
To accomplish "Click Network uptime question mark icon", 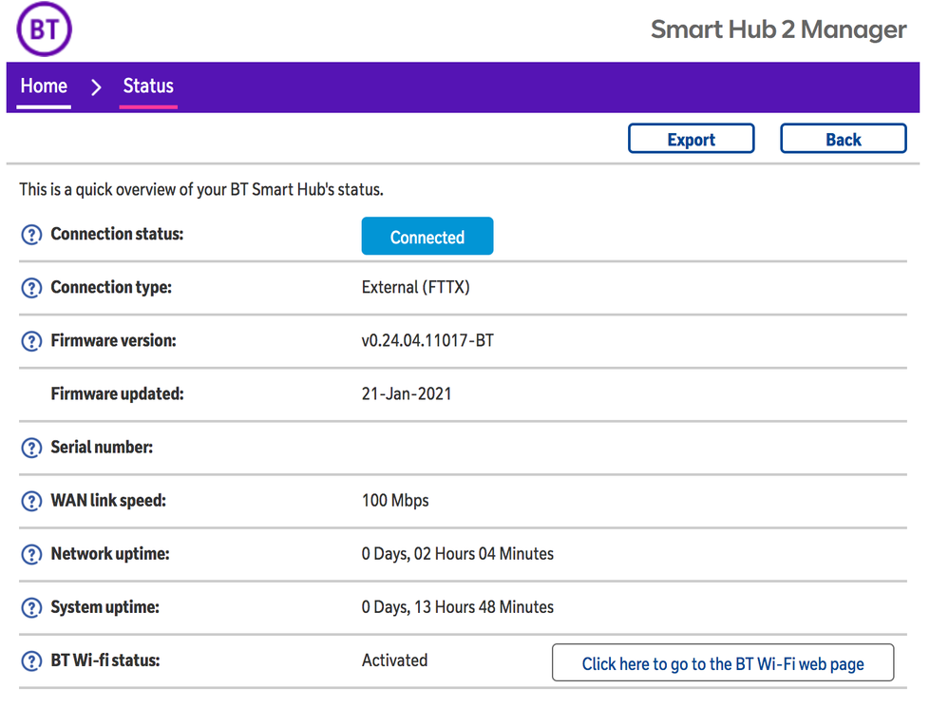I will pyautogui.click(x=31, y=554).
